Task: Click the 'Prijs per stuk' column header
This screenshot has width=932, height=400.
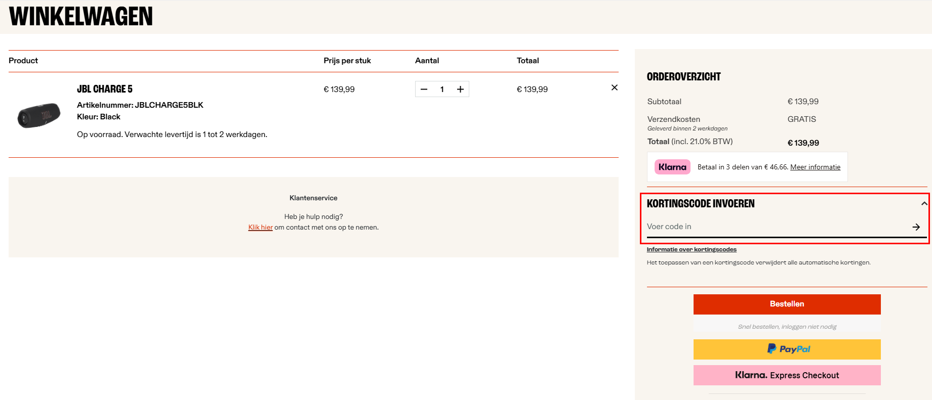Action: click(x=347, y=61)
